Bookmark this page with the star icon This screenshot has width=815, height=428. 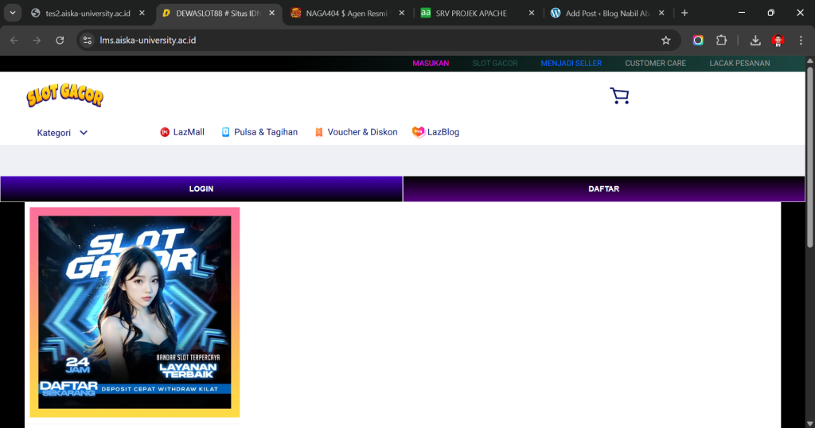[x=665, y=41]
